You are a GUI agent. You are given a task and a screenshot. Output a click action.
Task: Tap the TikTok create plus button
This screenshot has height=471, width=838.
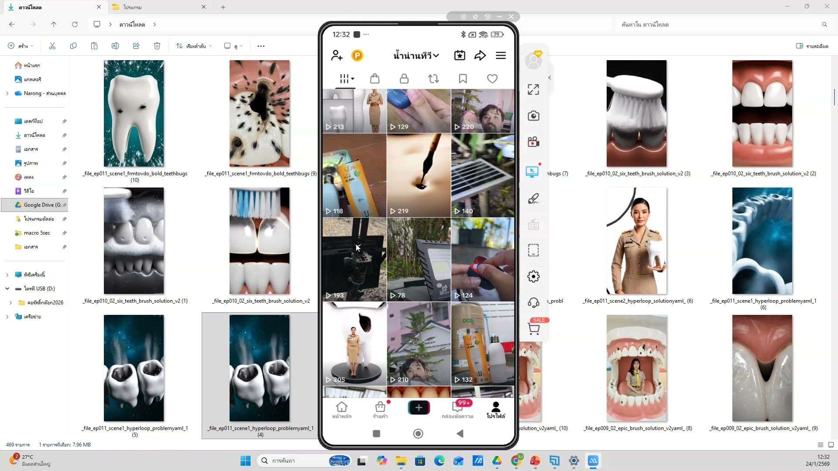[x=419, y=407]
